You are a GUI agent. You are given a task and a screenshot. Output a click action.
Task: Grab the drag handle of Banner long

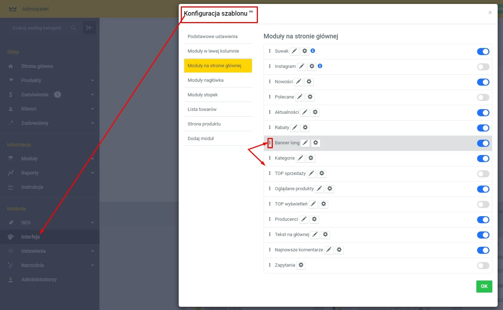270,143
